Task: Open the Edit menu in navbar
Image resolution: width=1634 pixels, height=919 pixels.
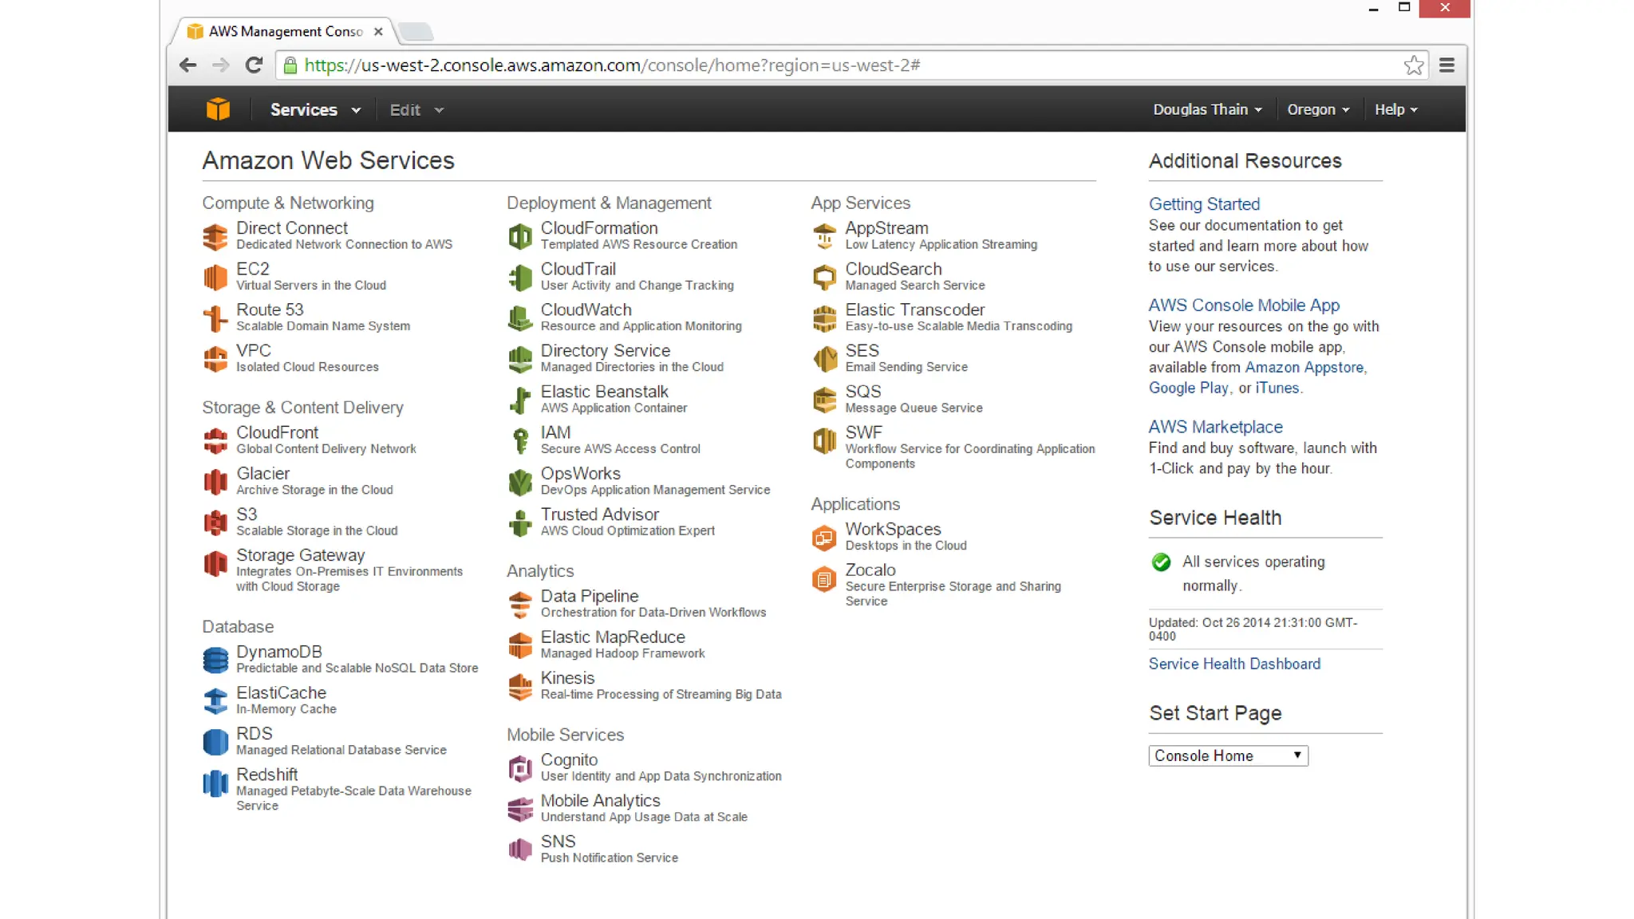Action: (416, 110)
